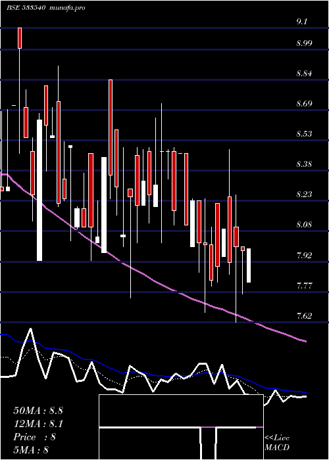The image size is (329, 460).
Task: Click the last white candlestick on the right
Action: (249, 265)
